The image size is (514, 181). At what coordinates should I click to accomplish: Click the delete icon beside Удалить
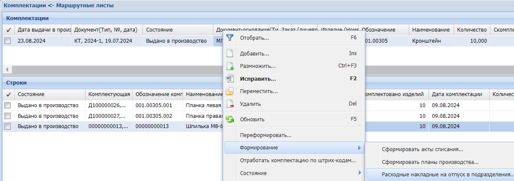[230, 104]
